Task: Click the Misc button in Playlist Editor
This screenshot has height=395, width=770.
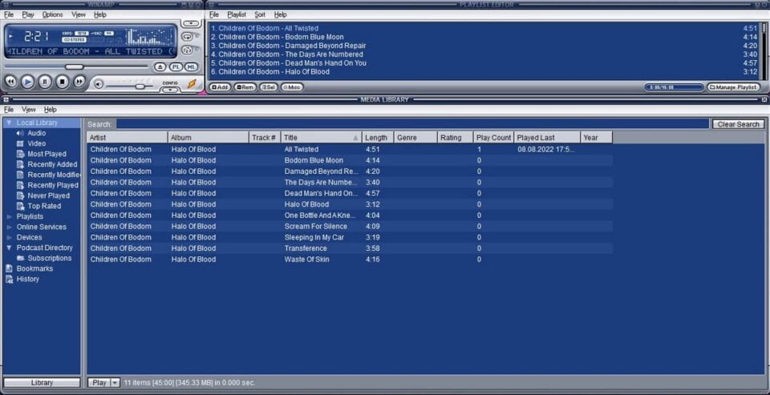Action: [x=292, y=87]
